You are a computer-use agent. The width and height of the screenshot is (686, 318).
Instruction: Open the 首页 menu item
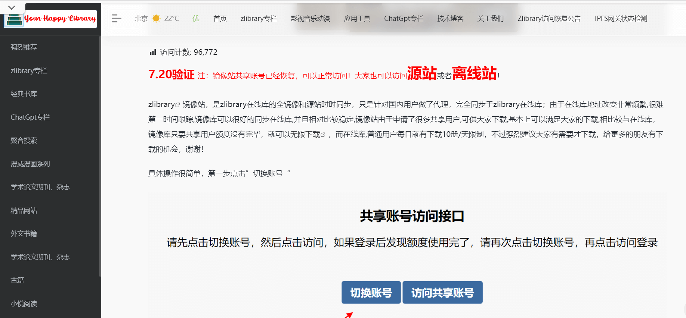coord(220,19)
